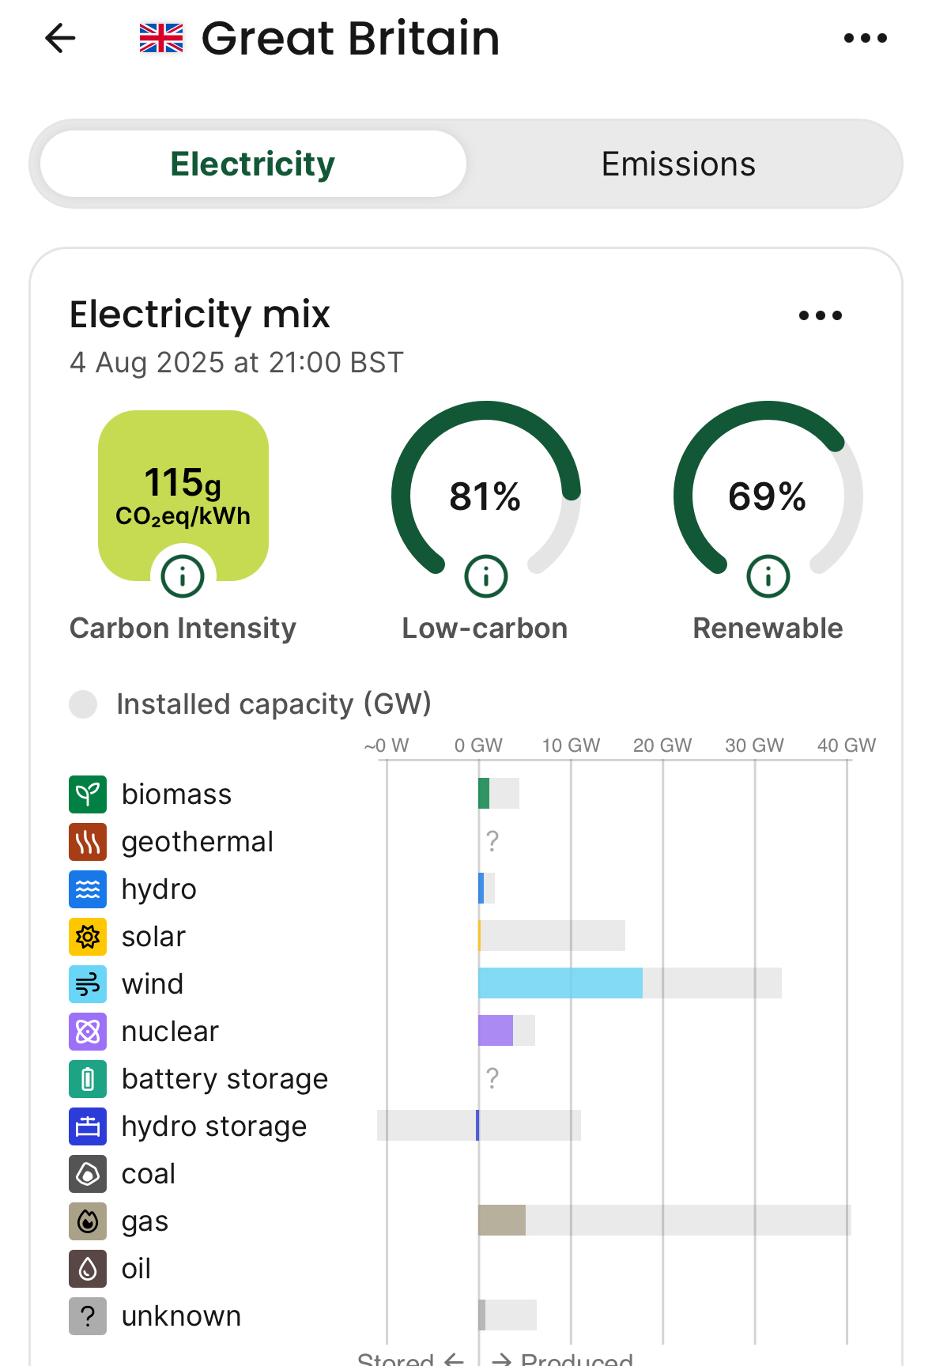Image resolution: width=932 pixels, height=1366 pixels.
Task: Click the gas row label
Action: (145, 1221)
